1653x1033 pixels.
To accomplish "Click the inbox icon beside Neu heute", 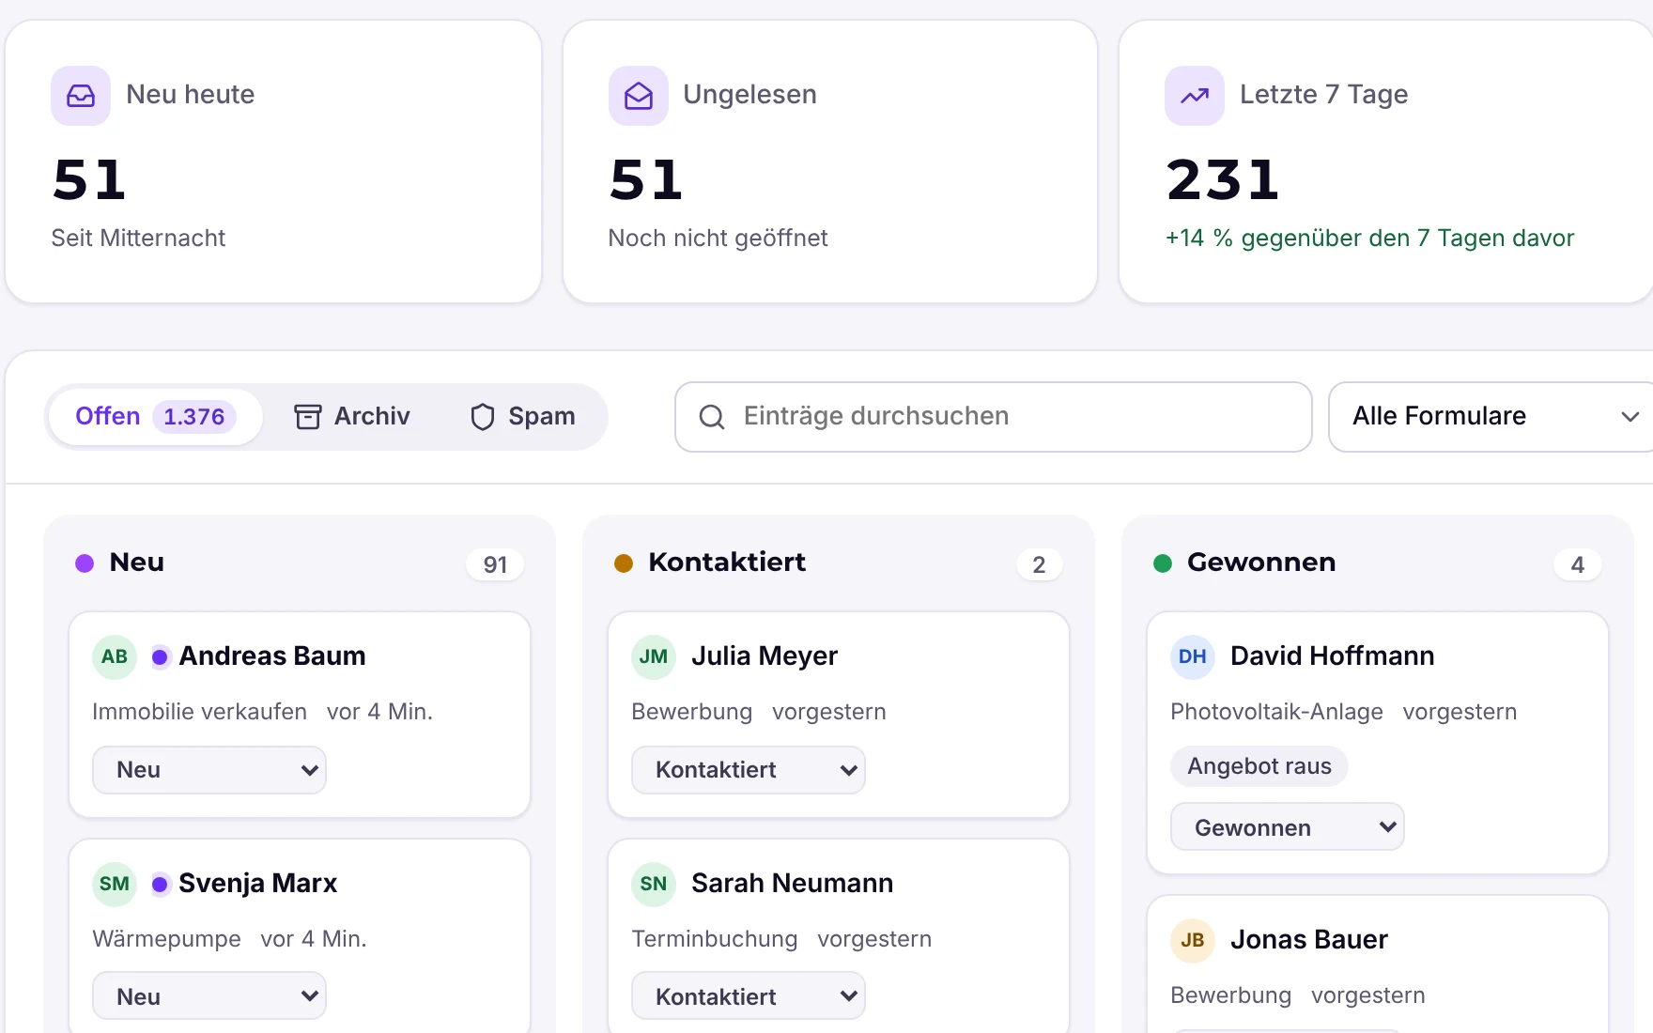I will click(81, 96).
